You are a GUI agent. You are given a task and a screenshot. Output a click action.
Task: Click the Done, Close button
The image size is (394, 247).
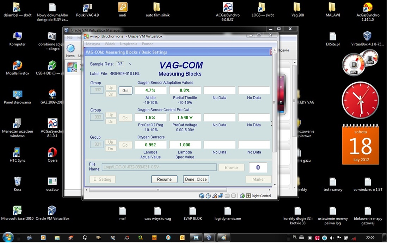[x=196, y=179]
